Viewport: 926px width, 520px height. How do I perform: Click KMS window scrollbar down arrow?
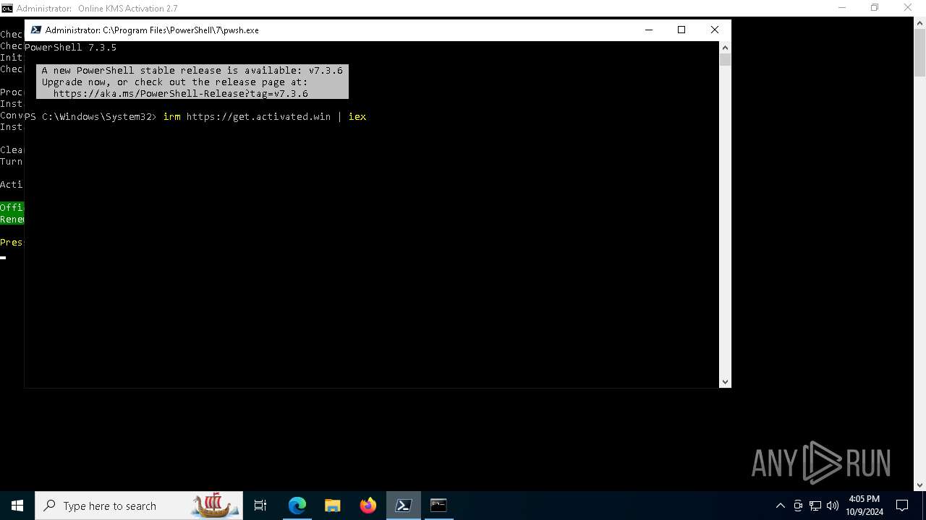point(919,485)
